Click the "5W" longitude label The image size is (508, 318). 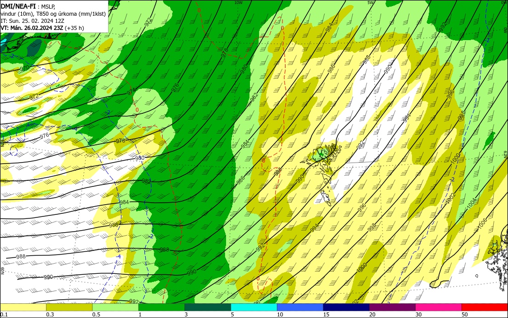pyautogui.click(x=371, y=3)
